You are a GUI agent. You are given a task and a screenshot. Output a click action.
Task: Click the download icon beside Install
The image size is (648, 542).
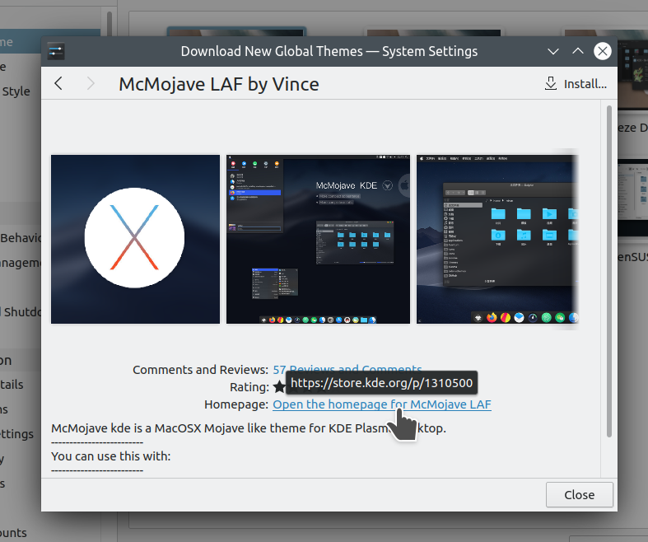tap(551, 83)
